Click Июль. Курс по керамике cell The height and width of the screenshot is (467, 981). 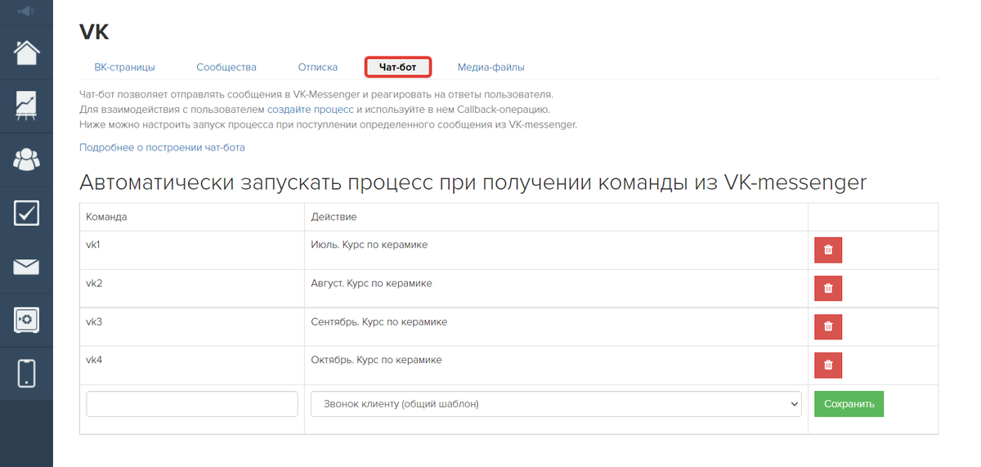point(556,250)
